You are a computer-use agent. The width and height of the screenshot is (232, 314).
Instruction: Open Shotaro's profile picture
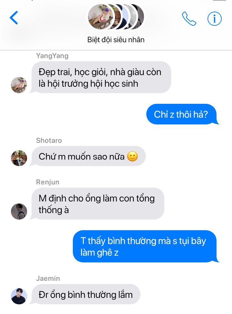(19, 158)
